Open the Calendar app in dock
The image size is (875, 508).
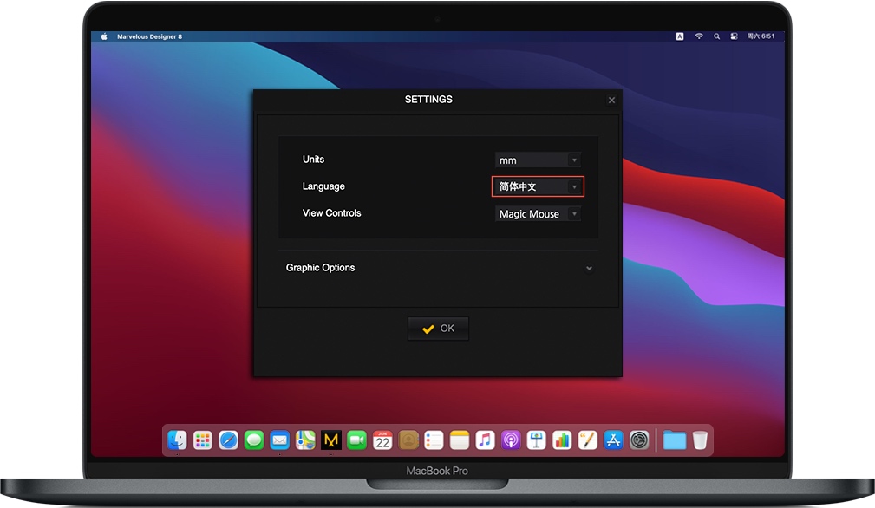[x=382, y=440]
